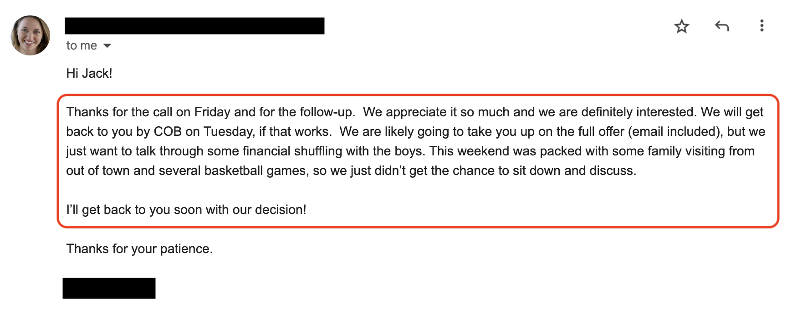Image resolution: width=787 pixels, height=309 pixels.
Task: Click the "Hi Jack!" greeting line
Action: tap(89, 74)
